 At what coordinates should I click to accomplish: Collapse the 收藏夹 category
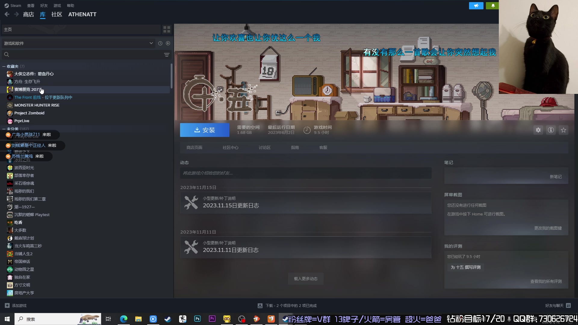[4, 66]
